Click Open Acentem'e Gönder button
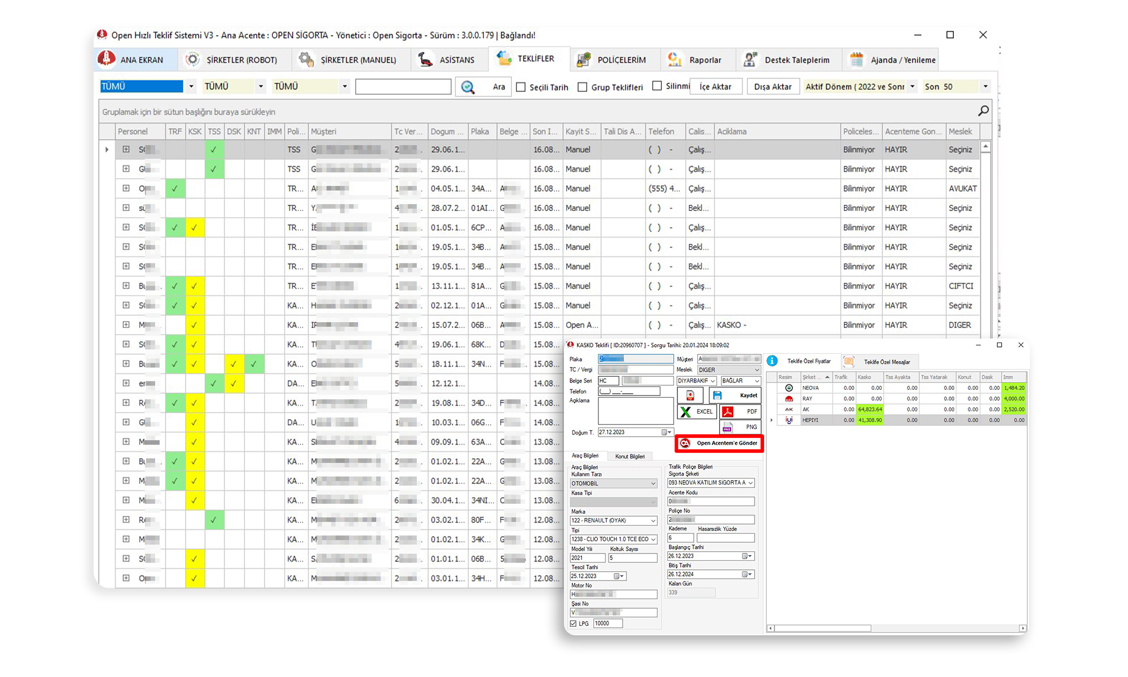 (x=720, y=443)
